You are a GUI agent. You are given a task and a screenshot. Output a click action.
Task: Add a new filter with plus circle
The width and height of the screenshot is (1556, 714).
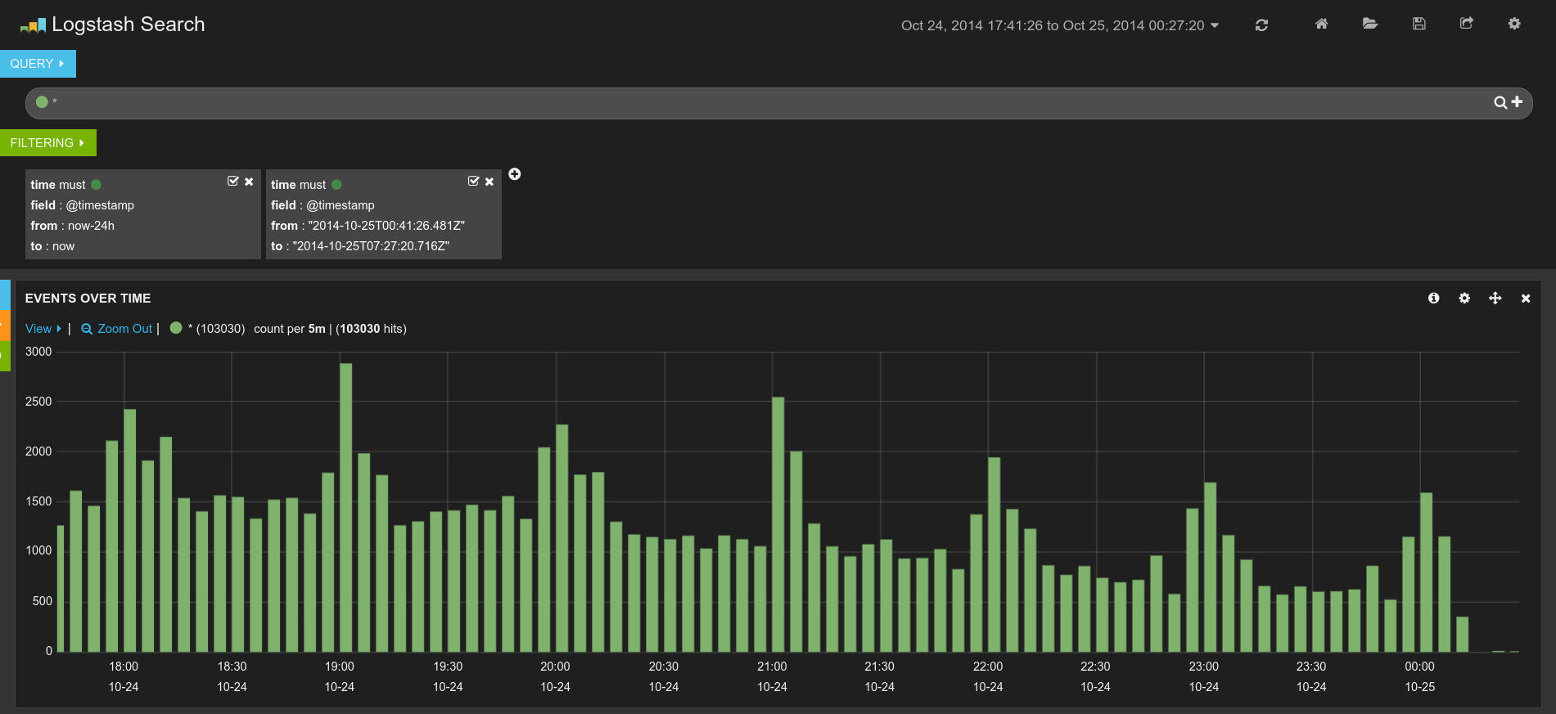pos(515,174)
